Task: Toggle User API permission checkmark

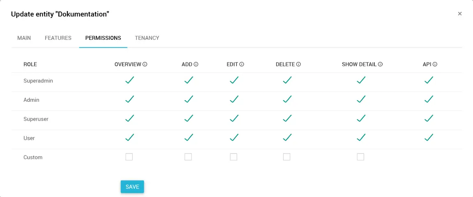Action: pos(429,137)
